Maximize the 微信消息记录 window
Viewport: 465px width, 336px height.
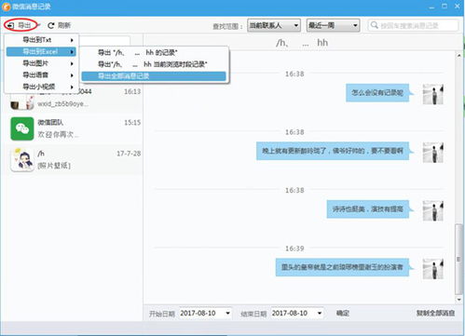444,7
